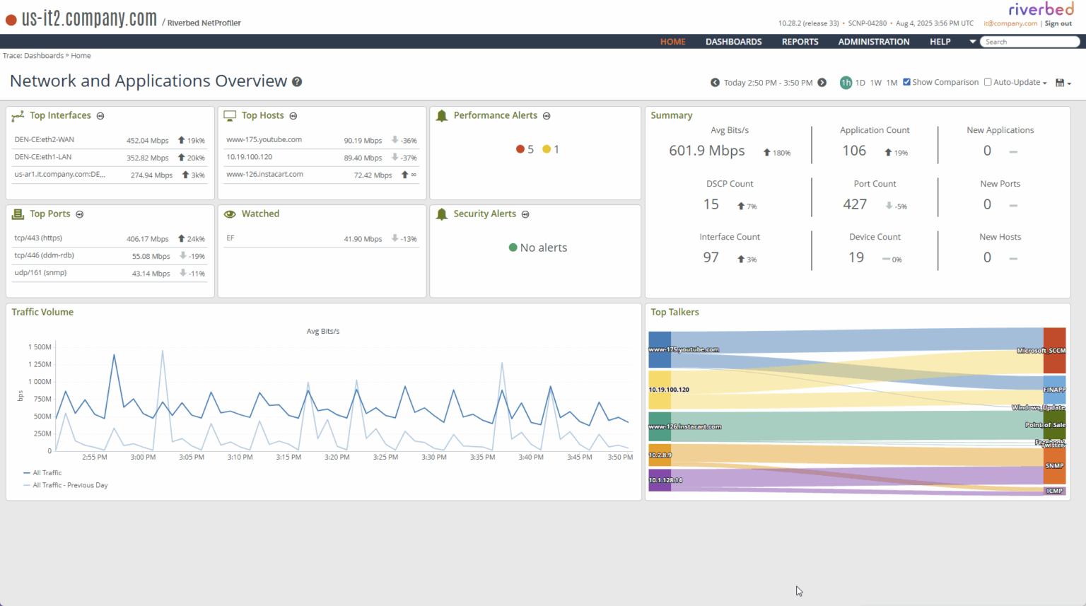Disable the Show Comparison checkbox
Screen dimensions: 1086x606
point(906,81)
